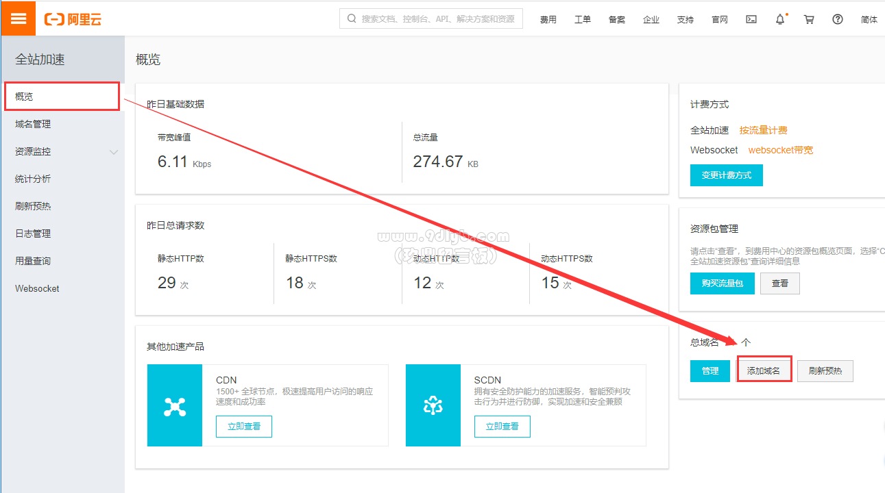
Task: Open the help question mark icon
Action: coord(838,19)
